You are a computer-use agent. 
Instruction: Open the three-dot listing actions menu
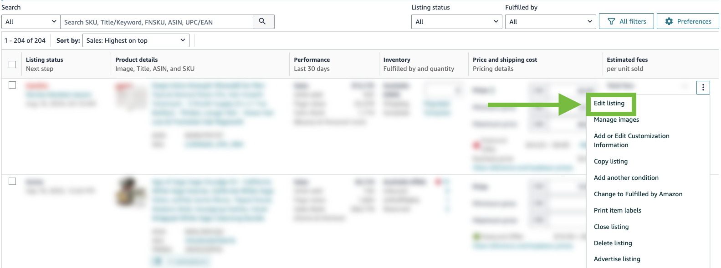coord(703,87)
